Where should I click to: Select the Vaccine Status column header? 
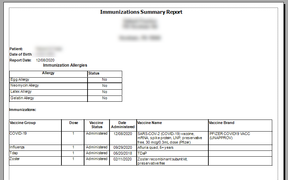tap(96, 125)
